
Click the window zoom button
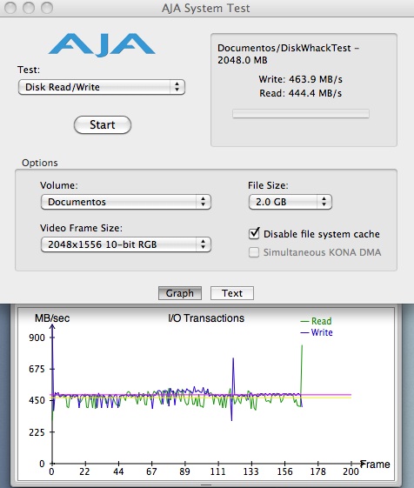(47, 8)
